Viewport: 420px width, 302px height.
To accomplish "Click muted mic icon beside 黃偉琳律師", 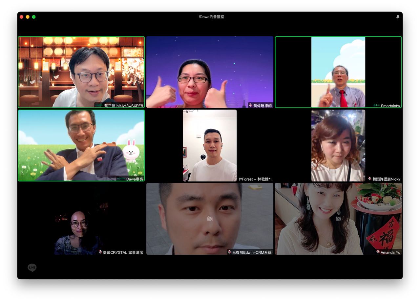I will click(251, 105).
